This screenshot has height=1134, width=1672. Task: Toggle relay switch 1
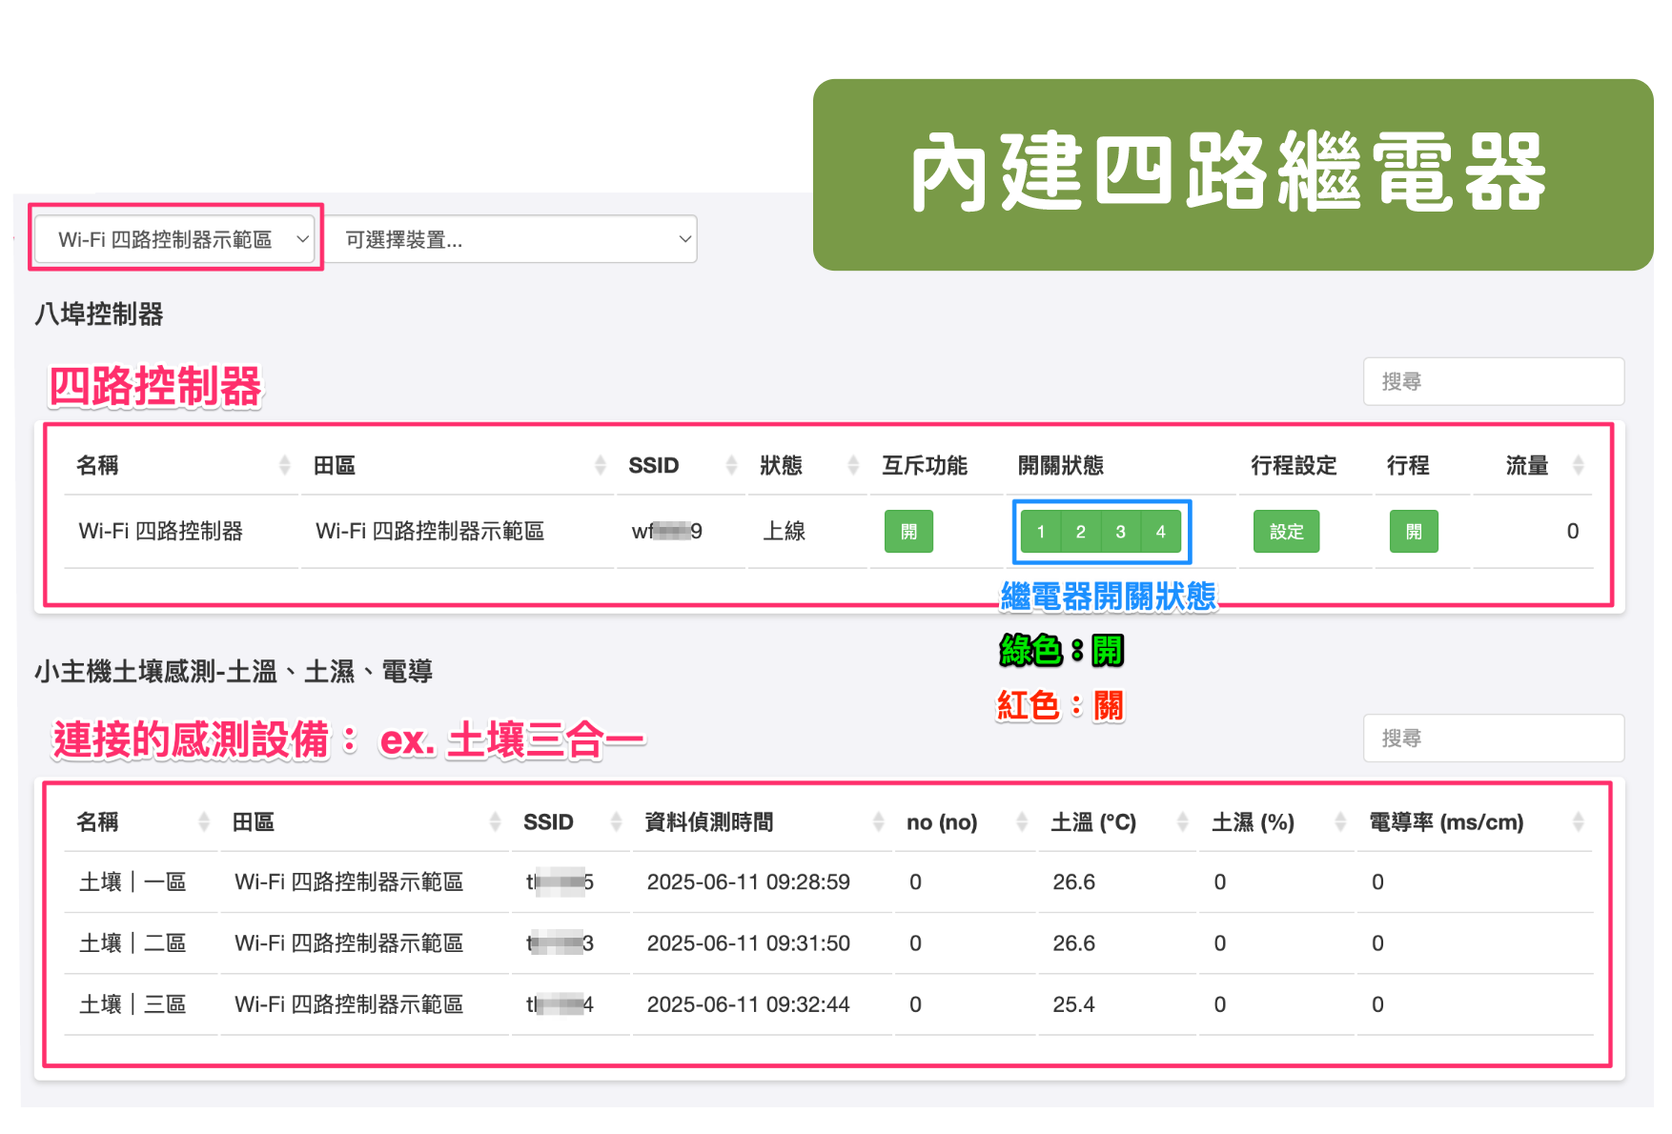click(x=1041, y=532)
